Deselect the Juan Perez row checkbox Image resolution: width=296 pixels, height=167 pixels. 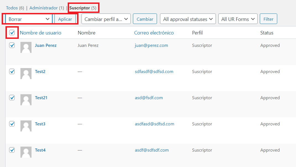pos(12,45)
